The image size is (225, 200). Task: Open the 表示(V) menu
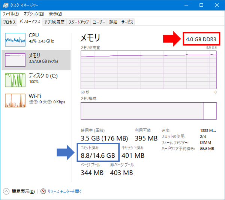(x=55, y=14)
